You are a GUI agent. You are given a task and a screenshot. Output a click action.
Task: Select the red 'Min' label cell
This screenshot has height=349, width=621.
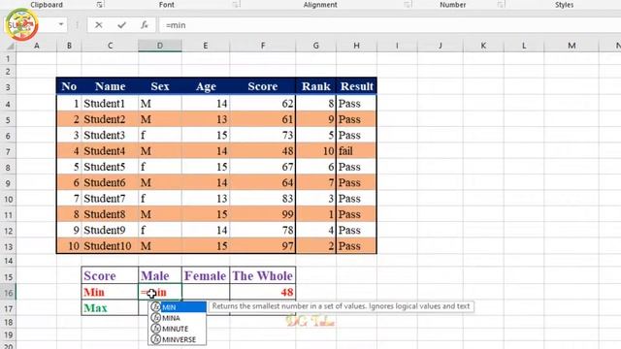[110, 292]
